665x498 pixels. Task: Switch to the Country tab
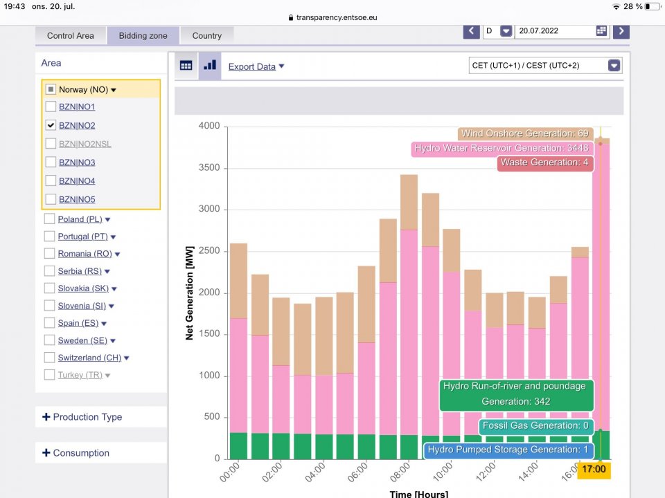coord(207,36)
